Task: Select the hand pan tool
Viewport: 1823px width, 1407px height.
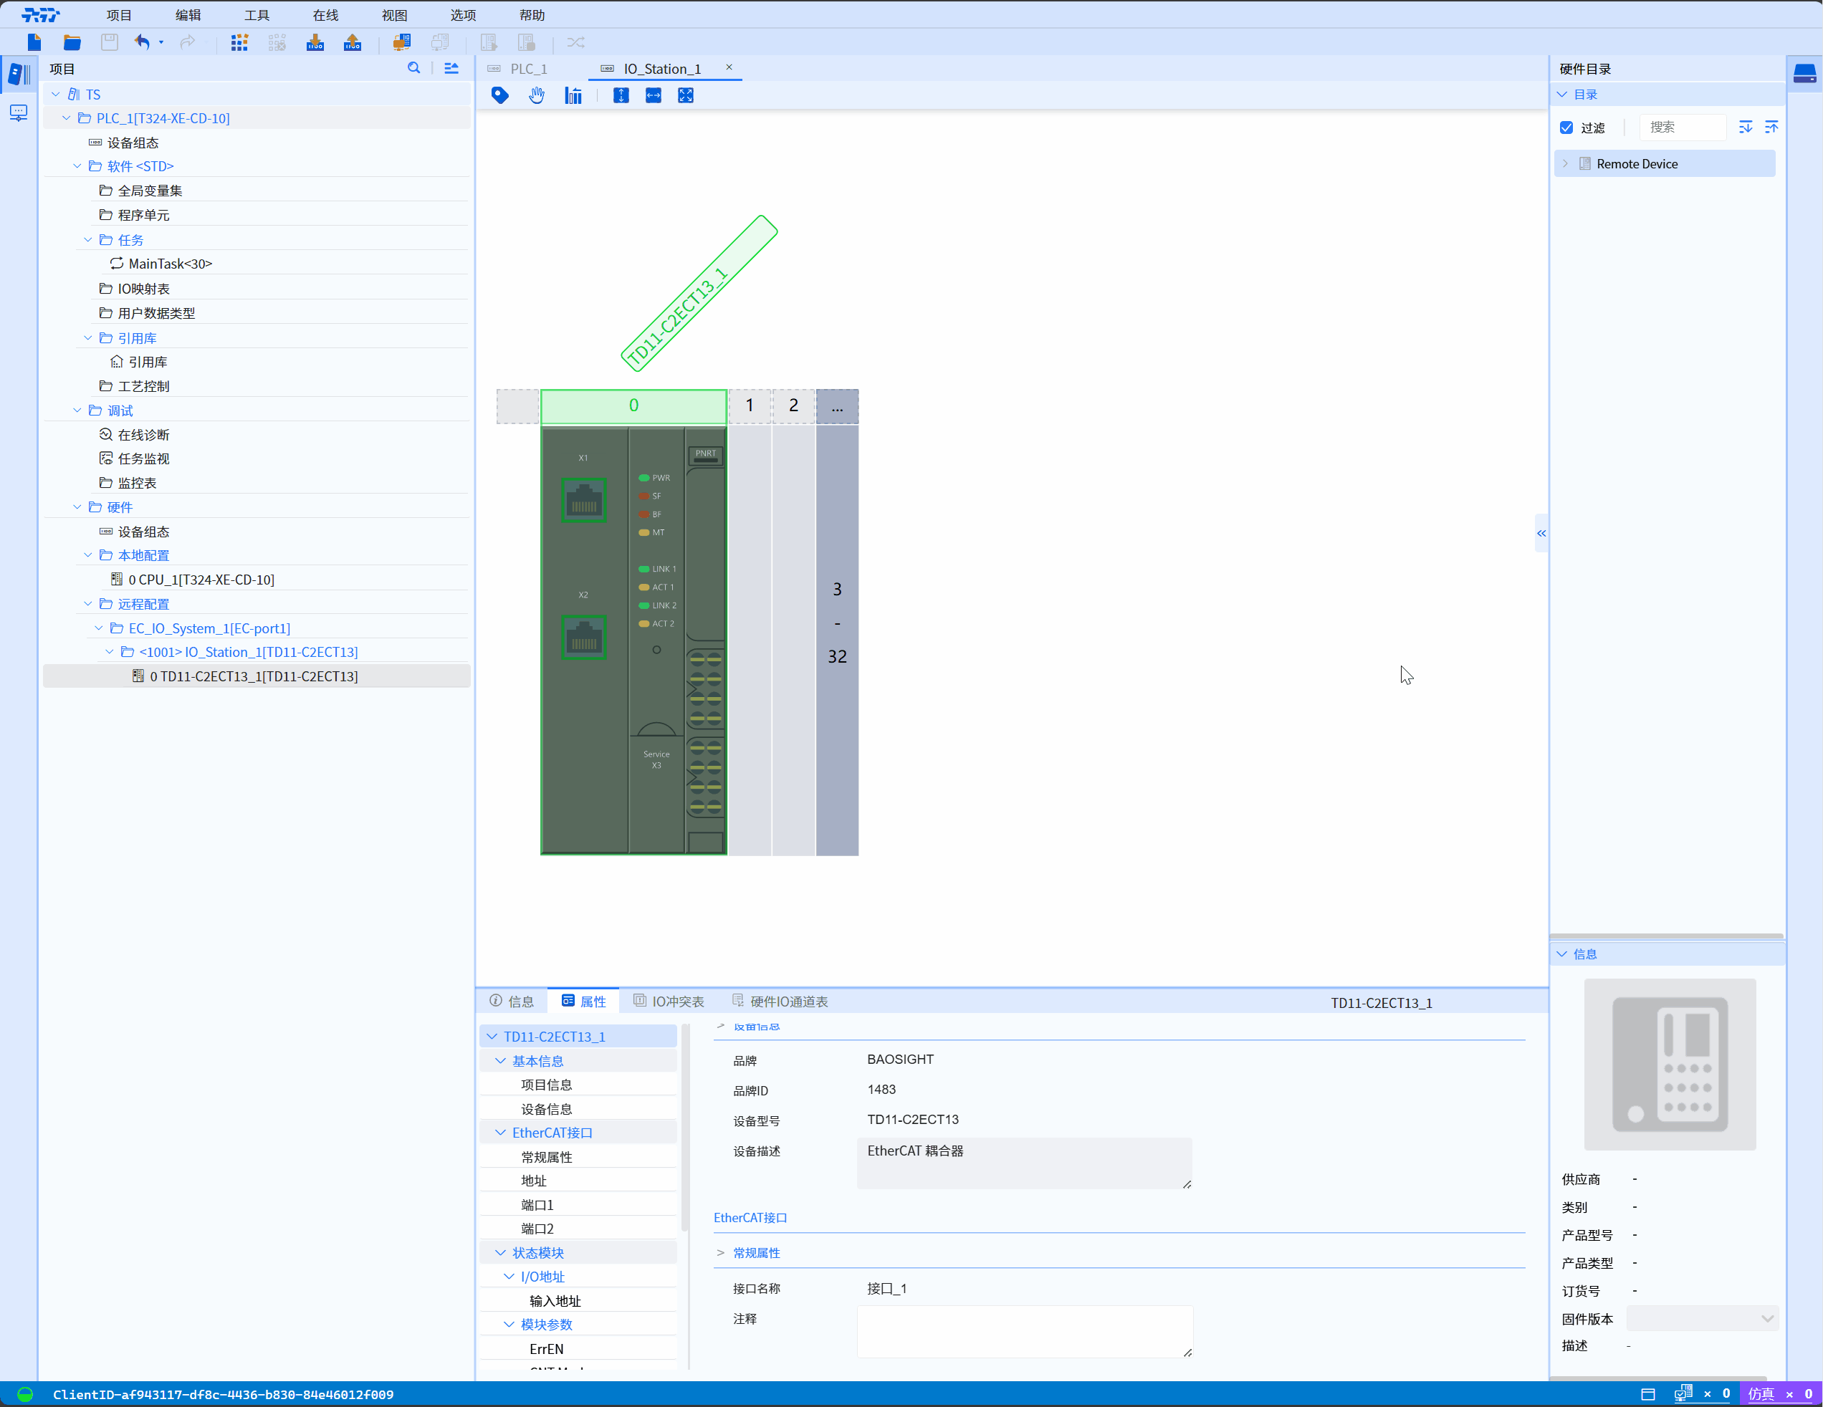Action: pyautogui.click(x=537, y=96)
